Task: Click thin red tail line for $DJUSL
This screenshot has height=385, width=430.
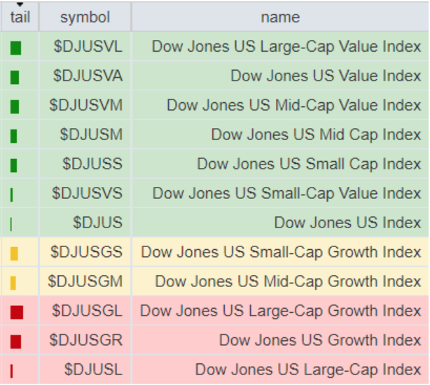Action: tap(12, 371)
